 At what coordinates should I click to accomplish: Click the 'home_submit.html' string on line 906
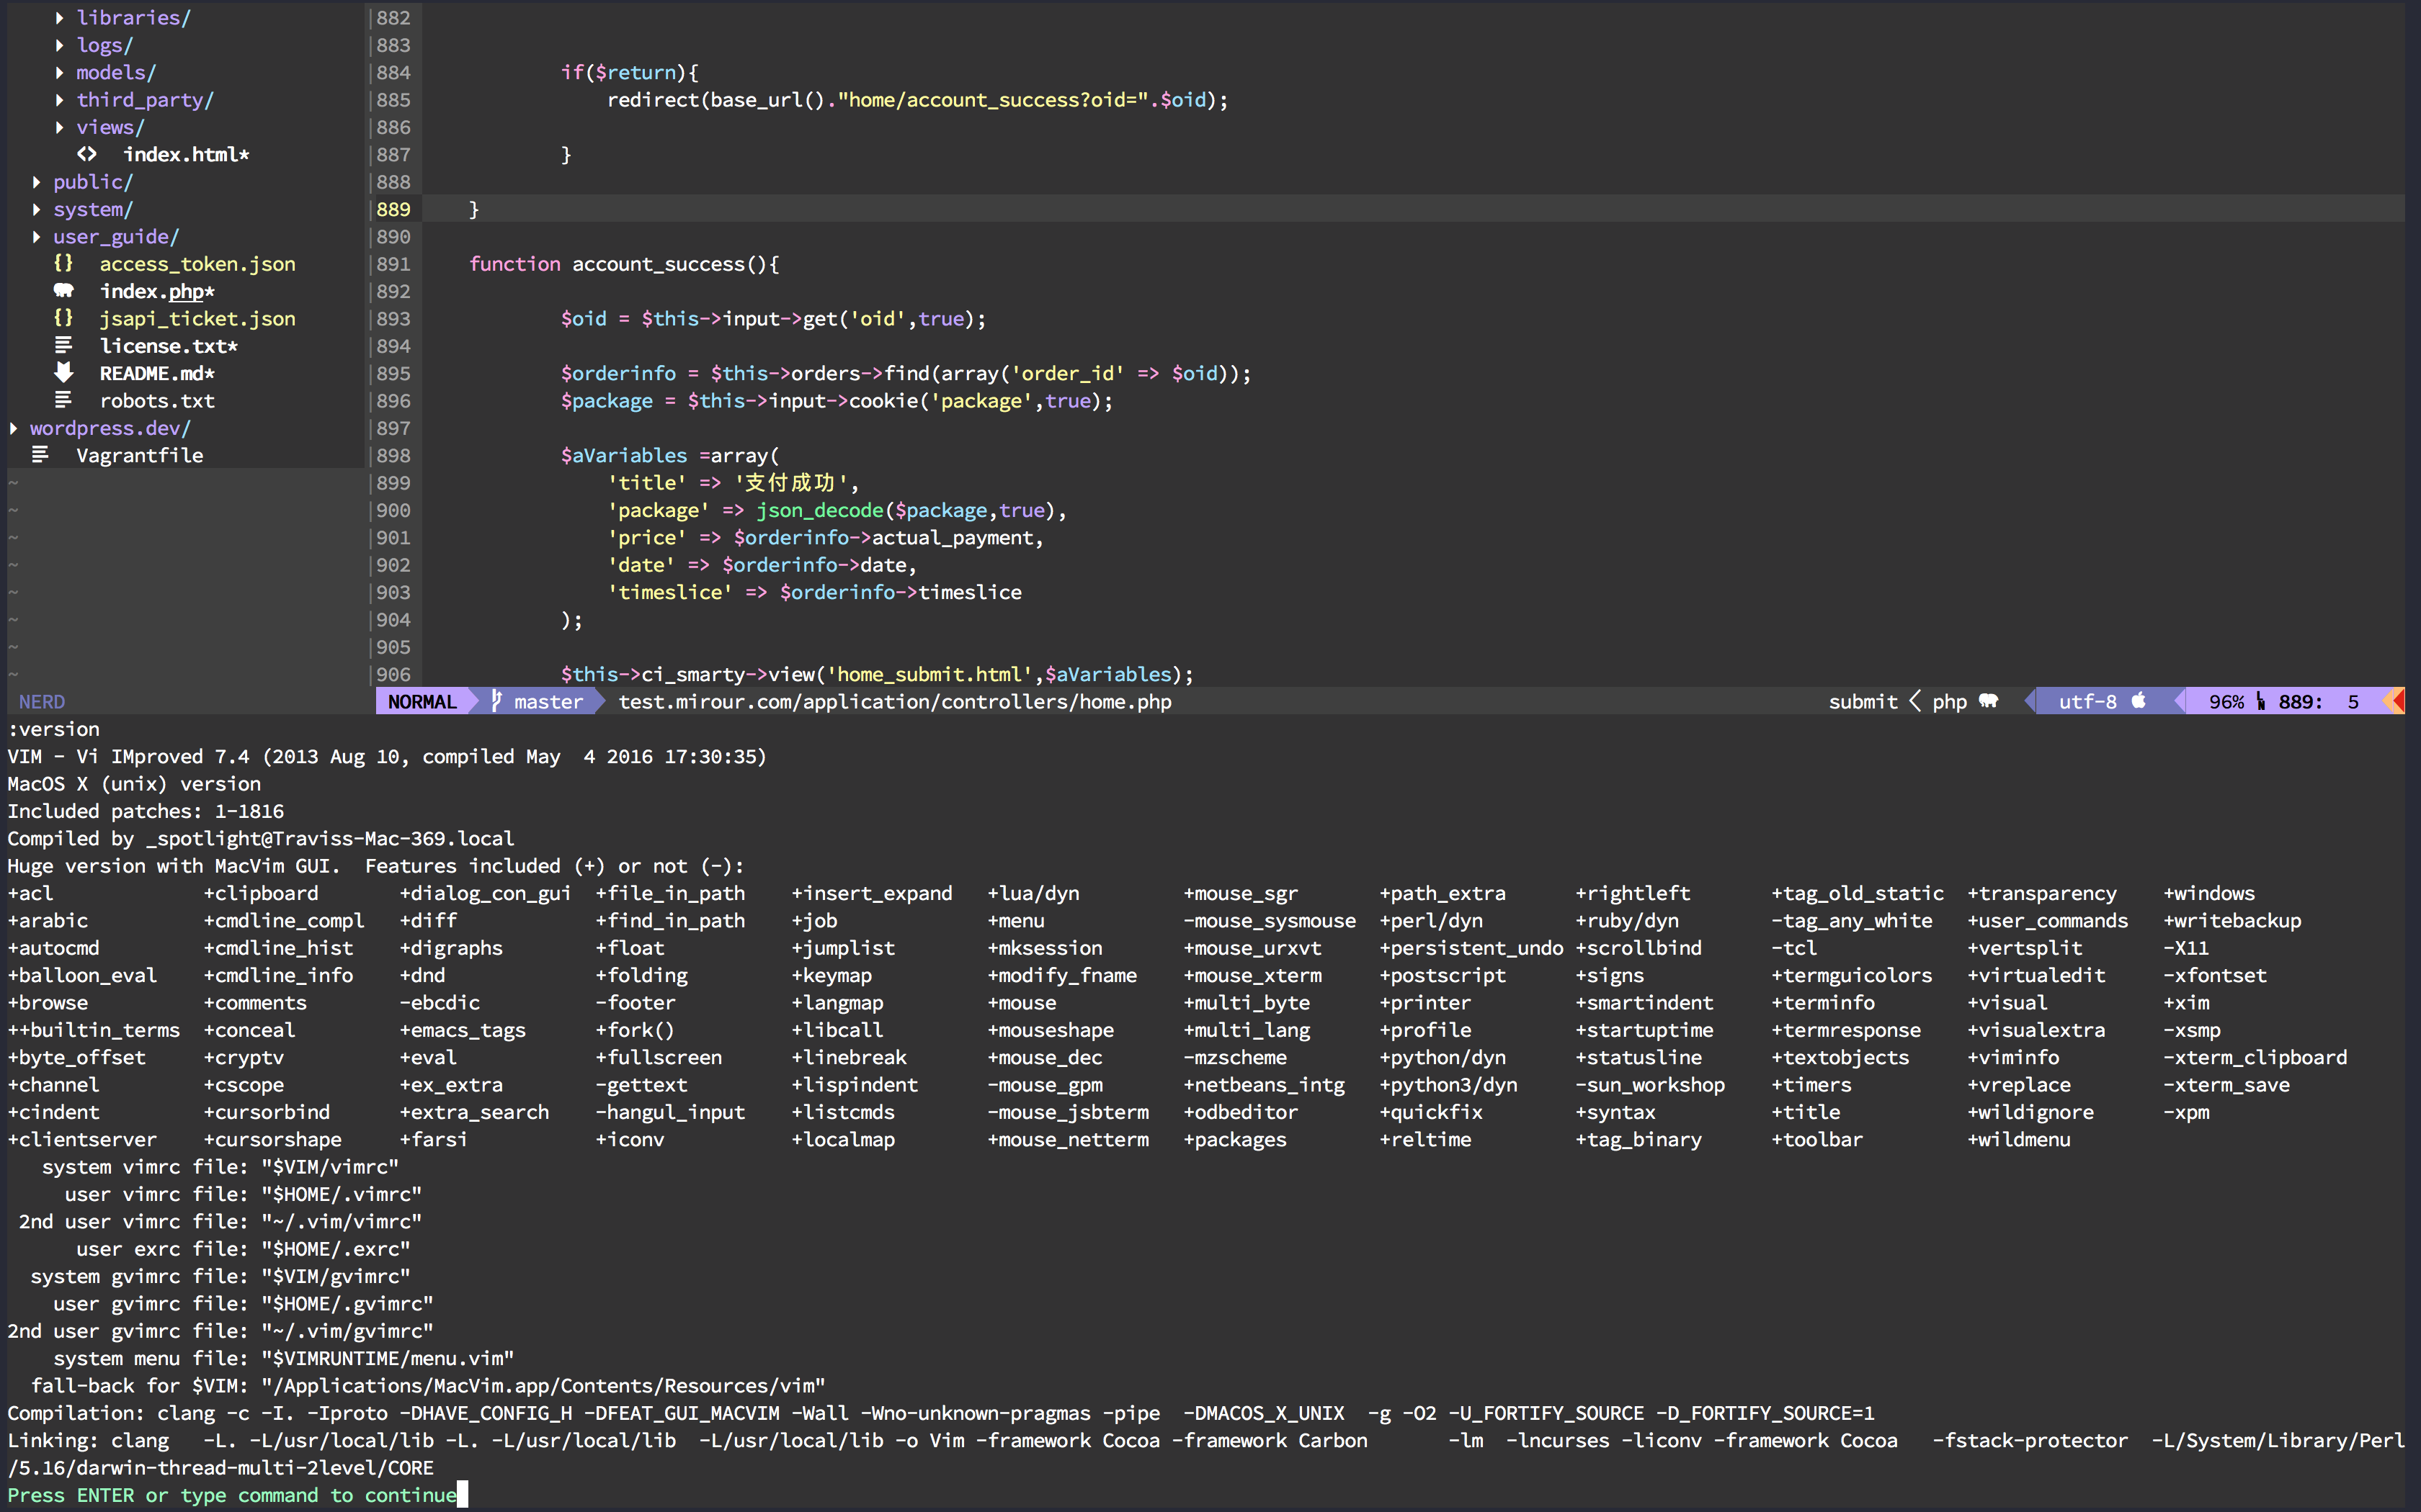[928, 674]
